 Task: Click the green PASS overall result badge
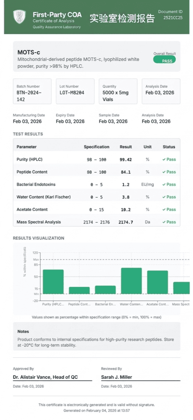tap(165, 60)
